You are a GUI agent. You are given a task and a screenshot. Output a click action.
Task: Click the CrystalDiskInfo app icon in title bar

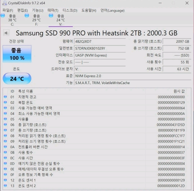[5, 3]
